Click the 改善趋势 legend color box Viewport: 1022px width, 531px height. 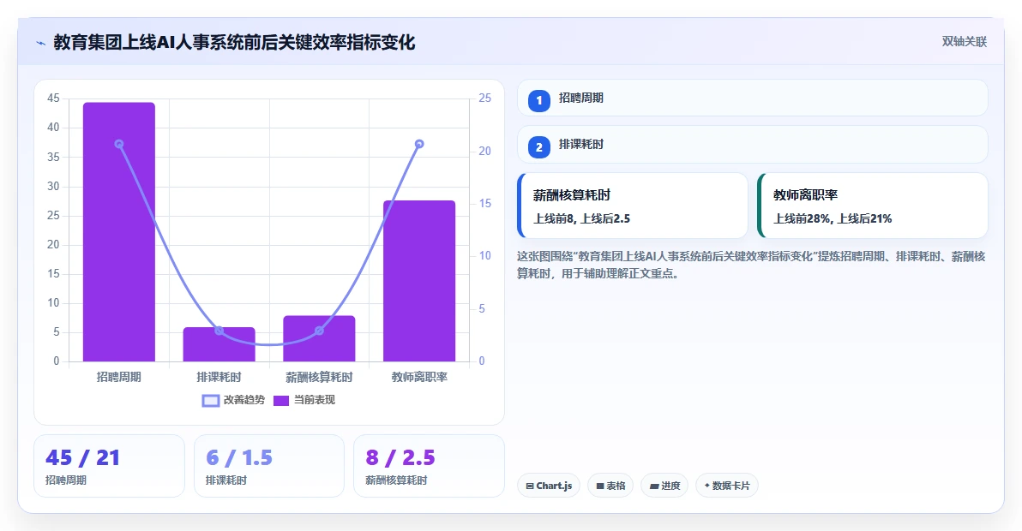coord(211,400)
